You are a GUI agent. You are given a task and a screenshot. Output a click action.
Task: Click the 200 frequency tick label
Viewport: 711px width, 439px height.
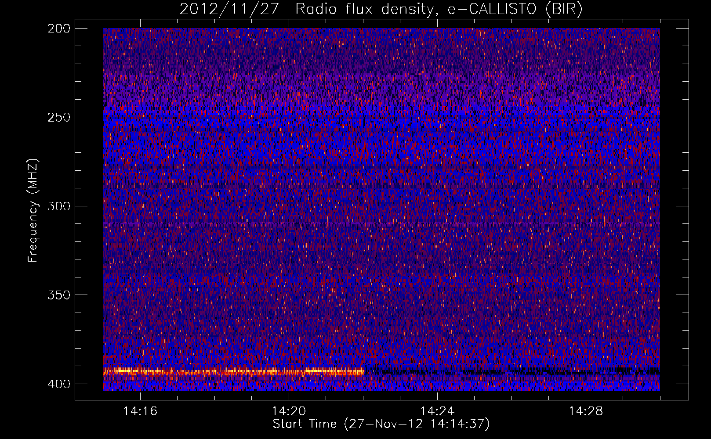(58, 28)
